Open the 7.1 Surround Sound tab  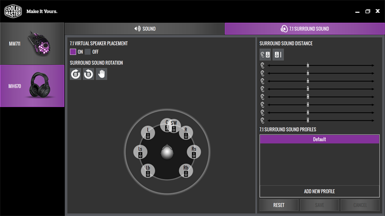304,29
